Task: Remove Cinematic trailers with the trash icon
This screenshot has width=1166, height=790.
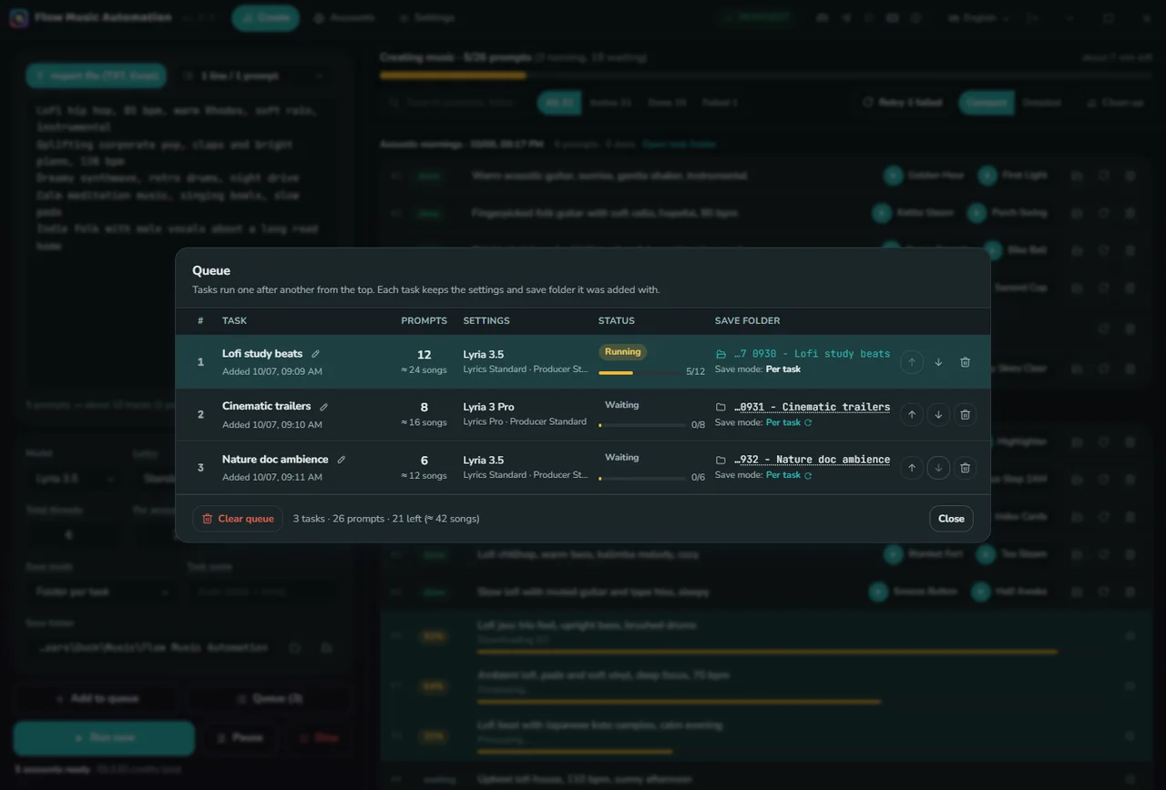Action: tap(965, 415)
